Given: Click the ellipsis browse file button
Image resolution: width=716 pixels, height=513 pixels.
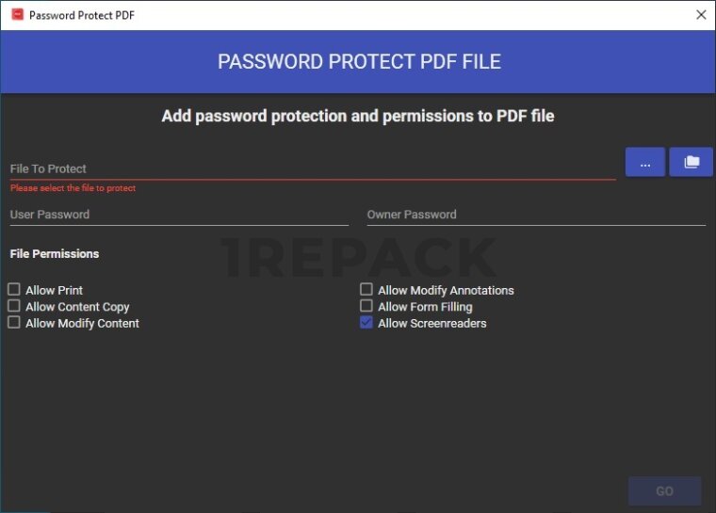Looking at the screenshot, I should click(x=645, y=162).
